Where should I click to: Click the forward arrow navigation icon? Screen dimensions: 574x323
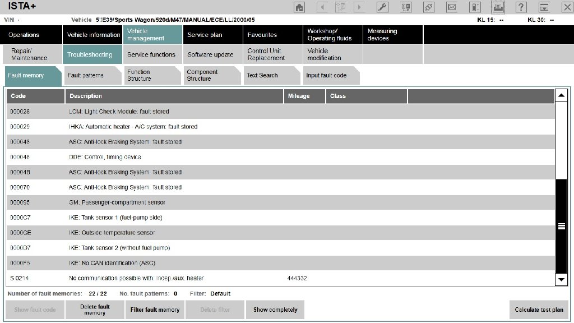pos(359,7)
